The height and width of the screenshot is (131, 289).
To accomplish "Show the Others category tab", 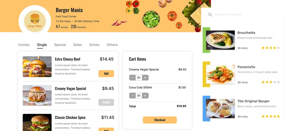I will pos(112,45).
